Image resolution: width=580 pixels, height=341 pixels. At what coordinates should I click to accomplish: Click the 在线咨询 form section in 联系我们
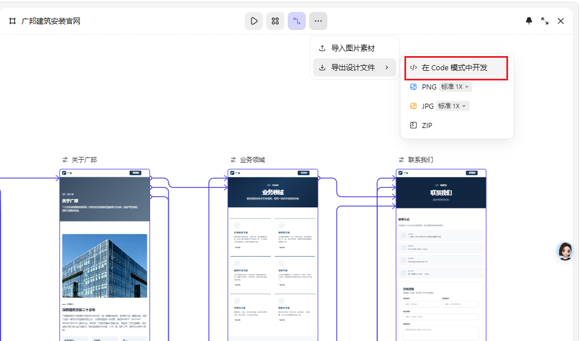(x=441, y=312)
